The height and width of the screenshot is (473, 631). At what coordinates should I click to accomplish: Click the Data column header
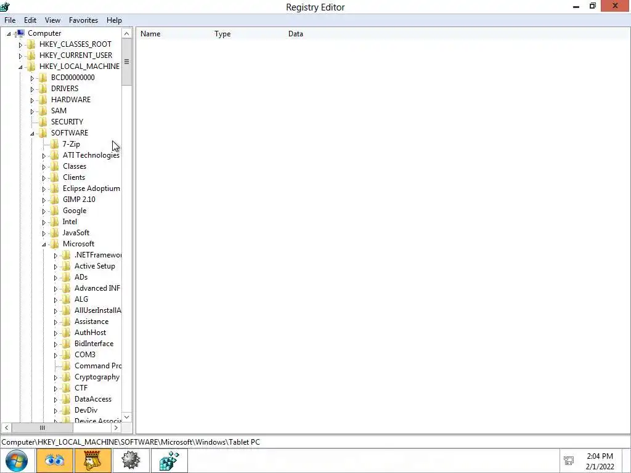click(296, 34)
